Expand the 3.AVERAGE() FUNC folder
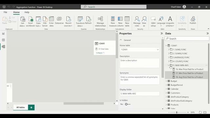This screenshot has height=118, width=210. [169, 57]
